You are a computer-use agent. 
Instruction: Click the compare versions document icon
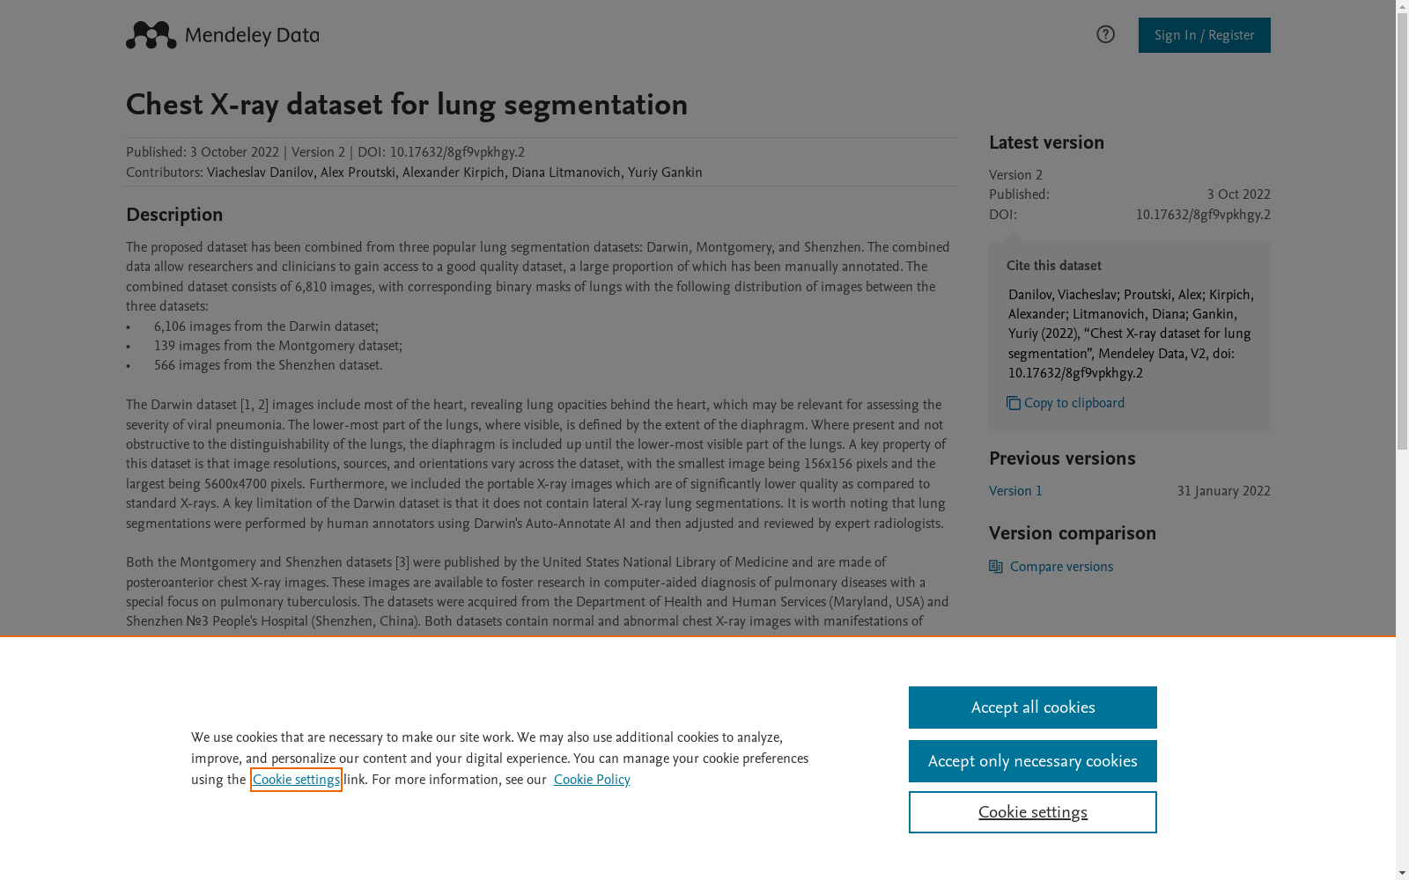point(996,567)
